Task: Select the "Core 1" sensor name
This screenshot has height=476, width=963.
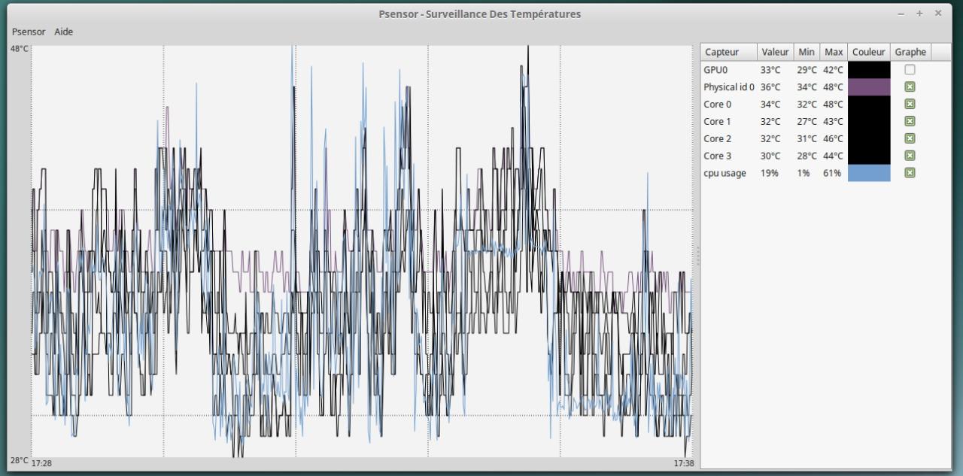Action: [x=717, y=122]
